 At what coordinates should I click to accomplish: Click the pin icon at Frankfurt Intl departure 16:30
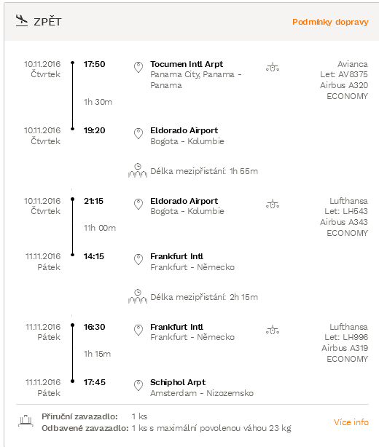[x=138, y=330]
